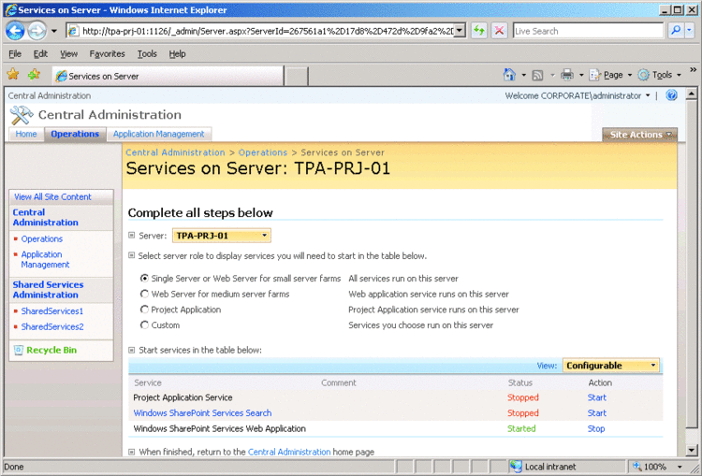Open the Welcome CORPORATE\administrator user menu
The height and width of the screenshot is (476, 702).
[x=578, y=95]
